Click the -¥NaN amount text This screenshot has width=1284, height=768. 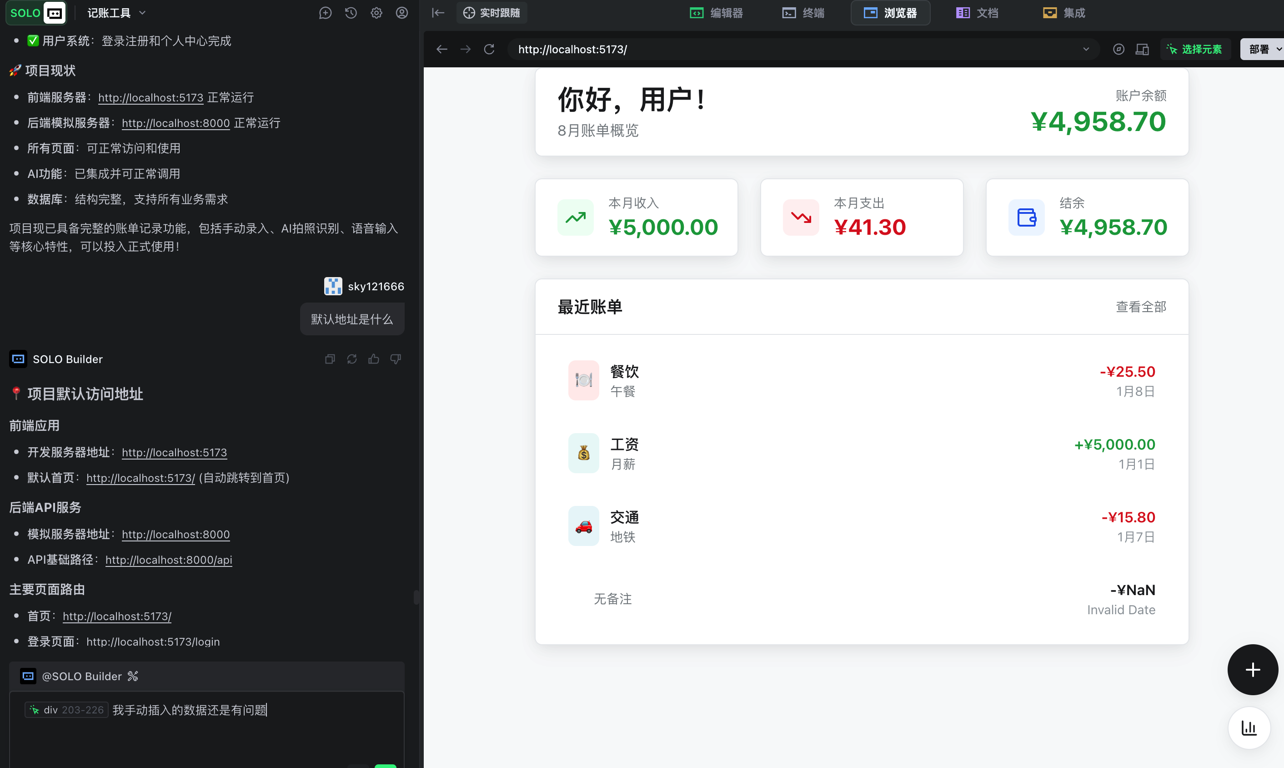(x=1133, y=590)
